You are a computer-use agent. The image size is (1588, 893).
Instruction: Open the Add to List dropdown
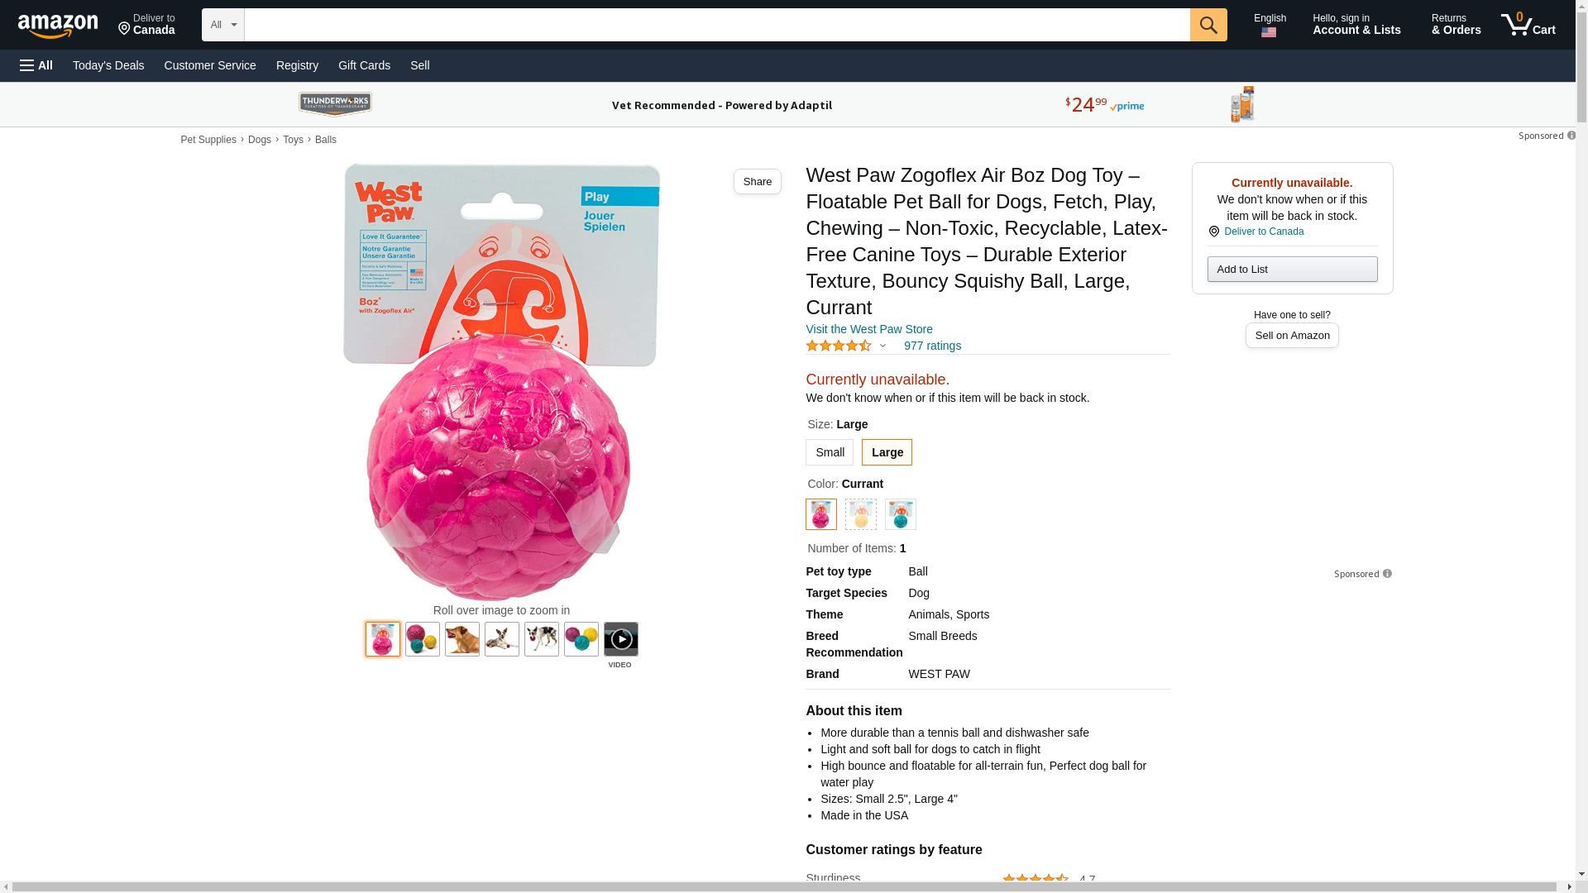point(1292,270)
